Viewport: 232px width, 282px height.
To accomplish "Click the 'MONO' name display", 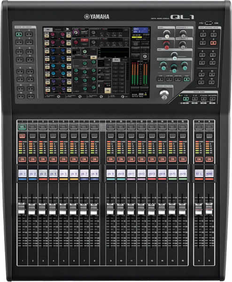I will [x=209, y=174].
